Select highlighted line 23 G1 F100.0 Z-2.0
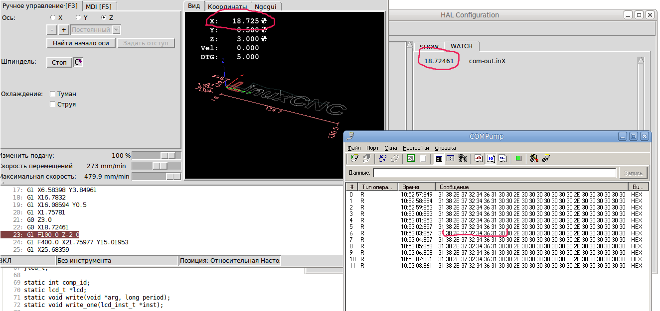This screenshot has width=660, height=311. pos(40,235)
